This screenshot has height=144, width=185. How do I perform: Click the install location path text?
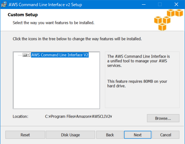78,116
